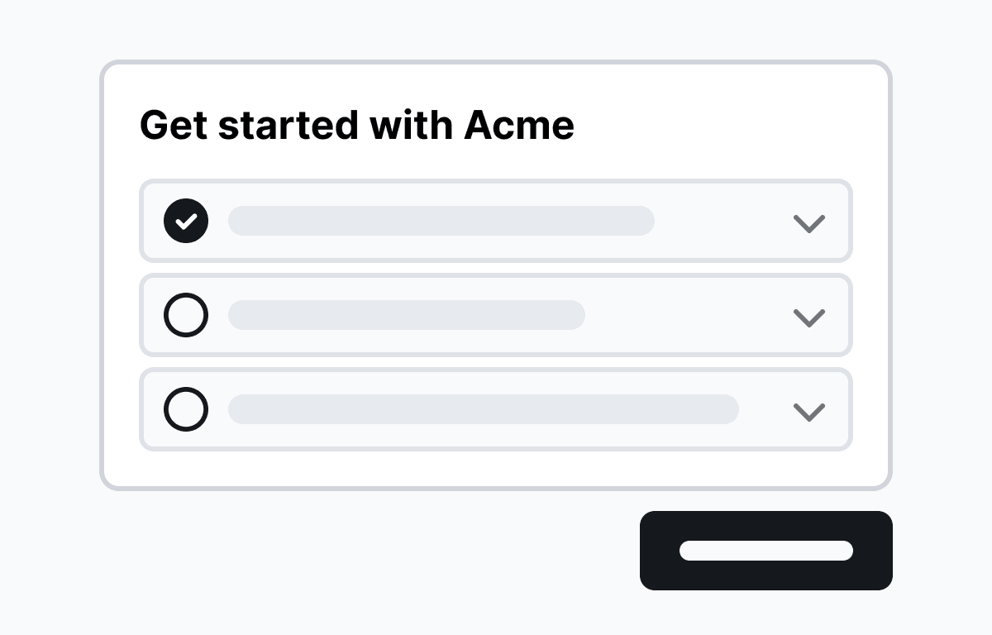Click the word "with" in the card title
992x635 pixels.
point(411,126)
